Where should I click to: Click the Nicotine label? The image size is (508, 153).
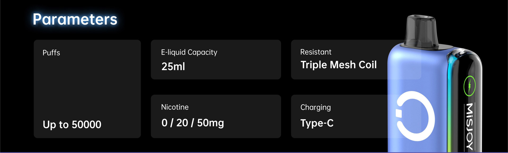pyautogui.click(x=175, y=107)
